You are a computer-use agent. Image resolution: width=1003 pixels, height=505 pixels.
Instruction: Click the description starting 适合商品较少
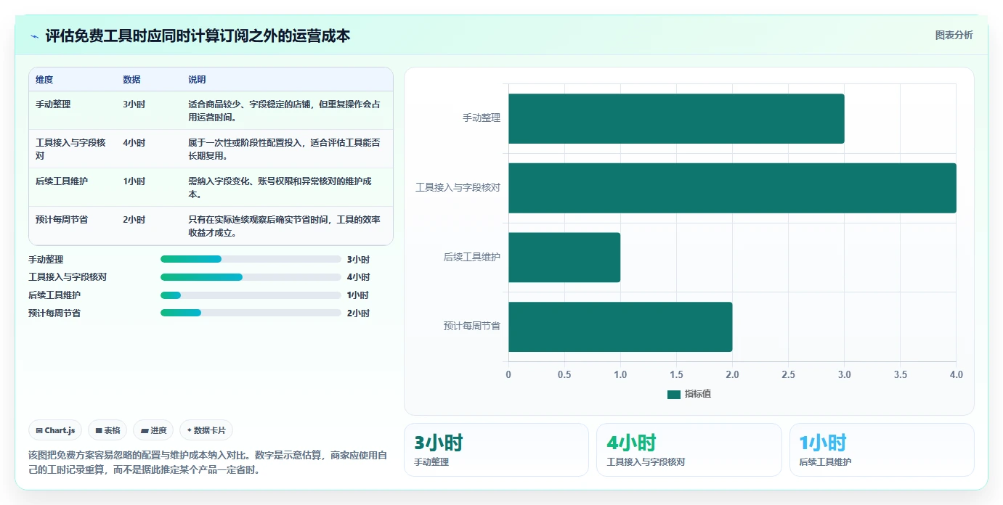pyautogui.click(x=284, y=110)
